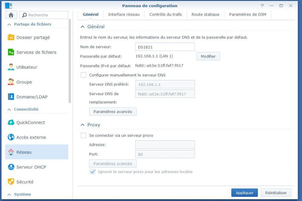Switch to the Interface réseau tab
The image size is (302, 201).
point(124,14)
